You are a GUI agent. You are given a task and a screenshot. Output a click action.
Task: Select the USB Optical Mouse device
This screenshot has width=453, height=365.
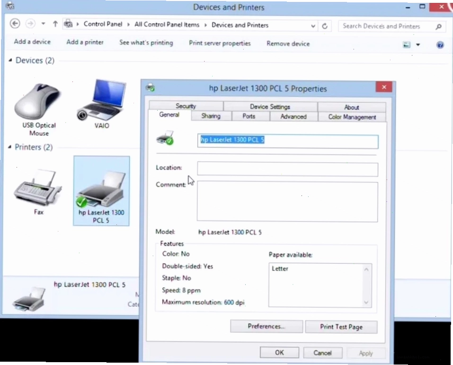(x=39, y=109)
